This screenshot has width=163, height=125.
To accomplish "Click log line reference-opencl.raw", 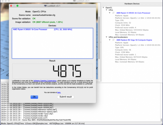I will [29, 112].
